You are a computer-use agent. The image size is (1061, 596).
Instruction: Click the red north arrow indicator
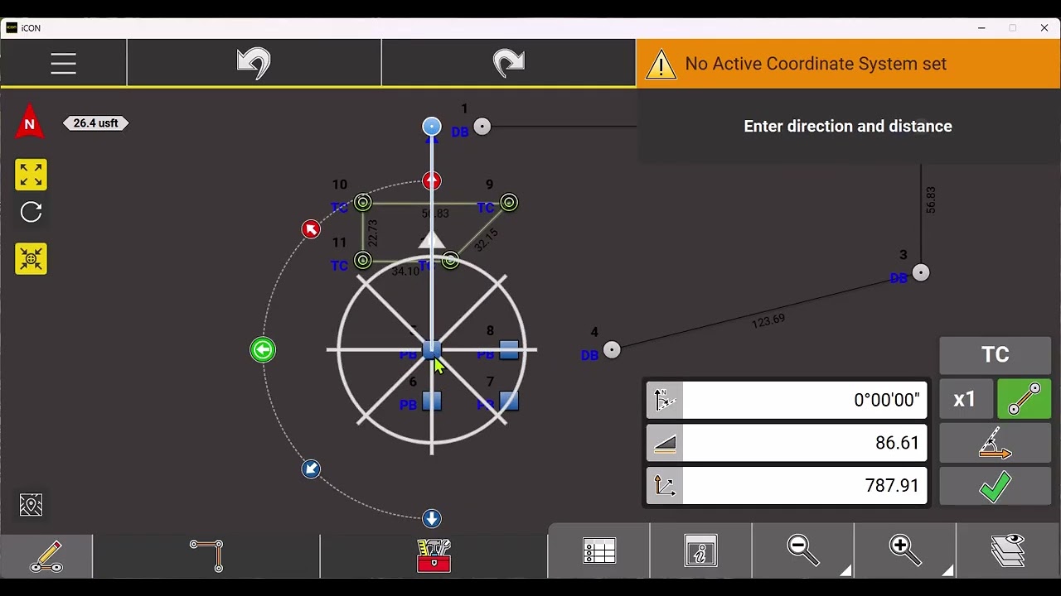(x=30, y=122)
